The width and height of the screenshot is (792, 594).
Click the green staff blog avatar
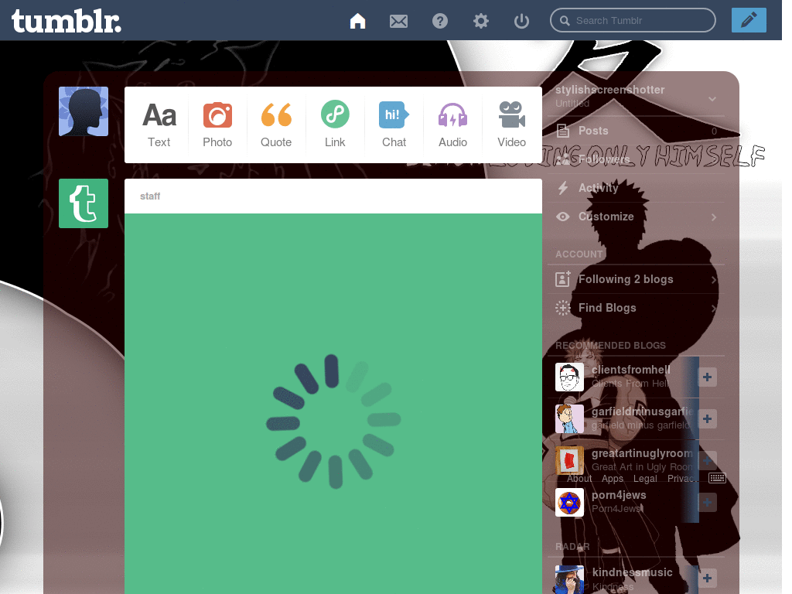[84, 203]
